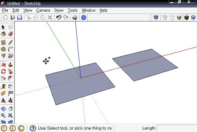Select the Pan hand tool
The image size is (197, 132).
(10, 109)
